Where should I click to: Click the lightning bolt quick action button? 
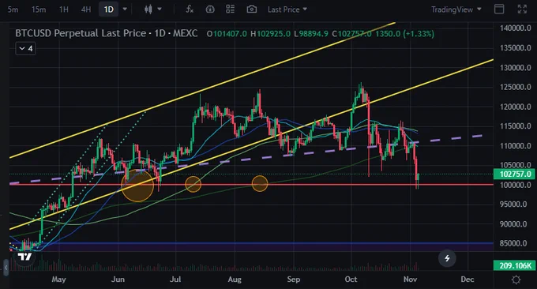(x=447, y=258)
